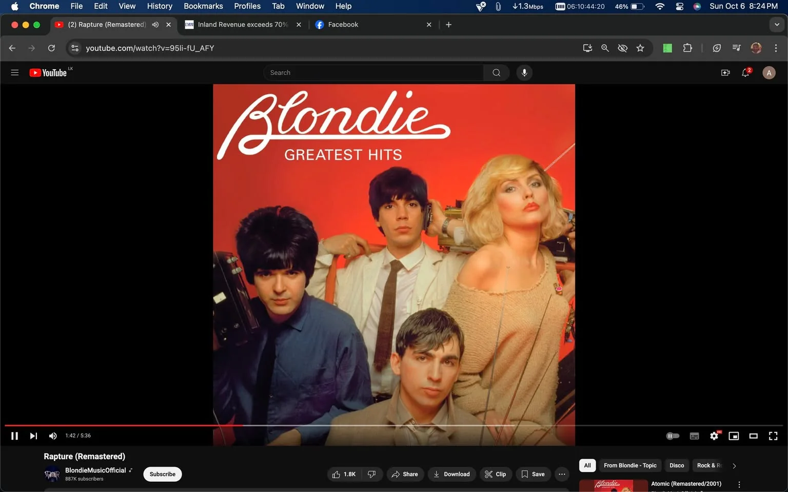The image size is (788, 492).
Task: Open a new browser tab
Action: point(449,25)
